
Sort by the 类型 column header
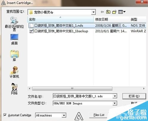pos(138,19)
